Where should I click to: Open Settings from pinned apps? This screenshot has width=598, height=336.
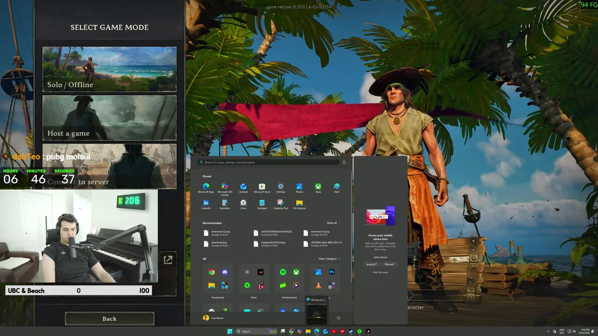(x=281, y=188)
